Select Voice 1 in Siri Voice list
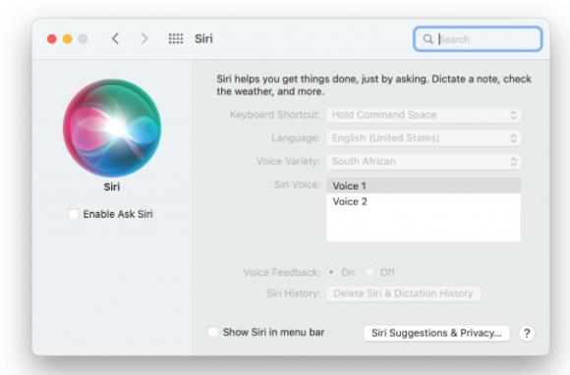 pyautogui.click(x=424, y=186)
